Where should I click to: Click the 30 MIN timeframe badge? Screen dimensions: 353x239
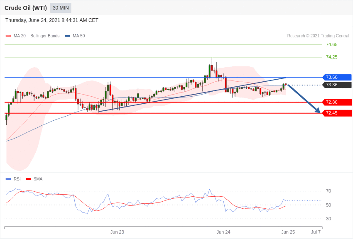pyautogui.click(x=61, y=8)
